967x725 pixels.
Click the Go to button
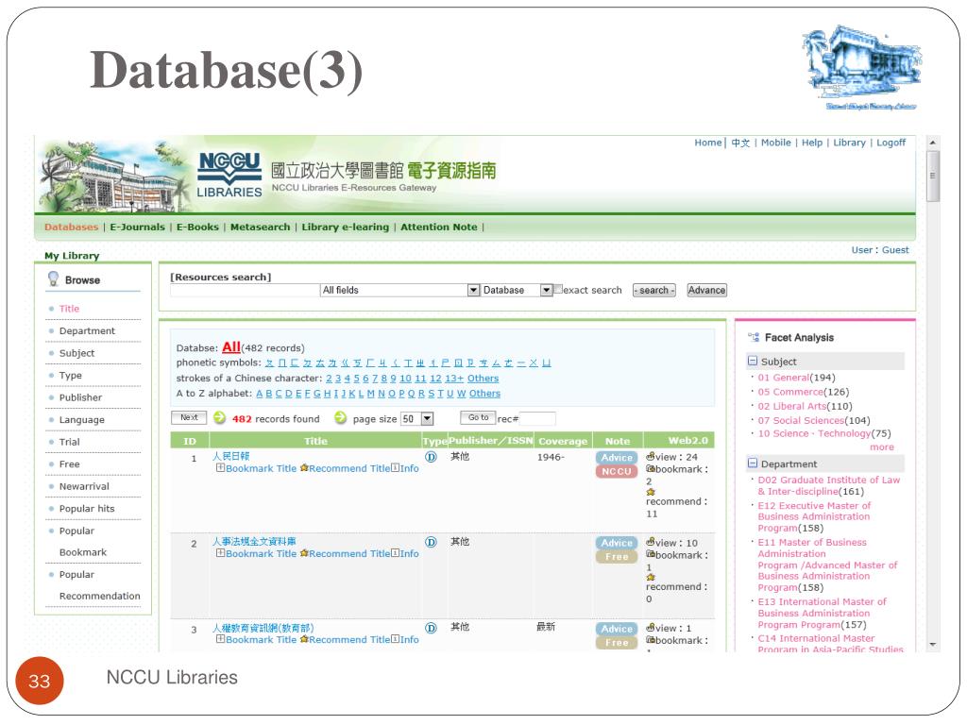coord(478,417)
